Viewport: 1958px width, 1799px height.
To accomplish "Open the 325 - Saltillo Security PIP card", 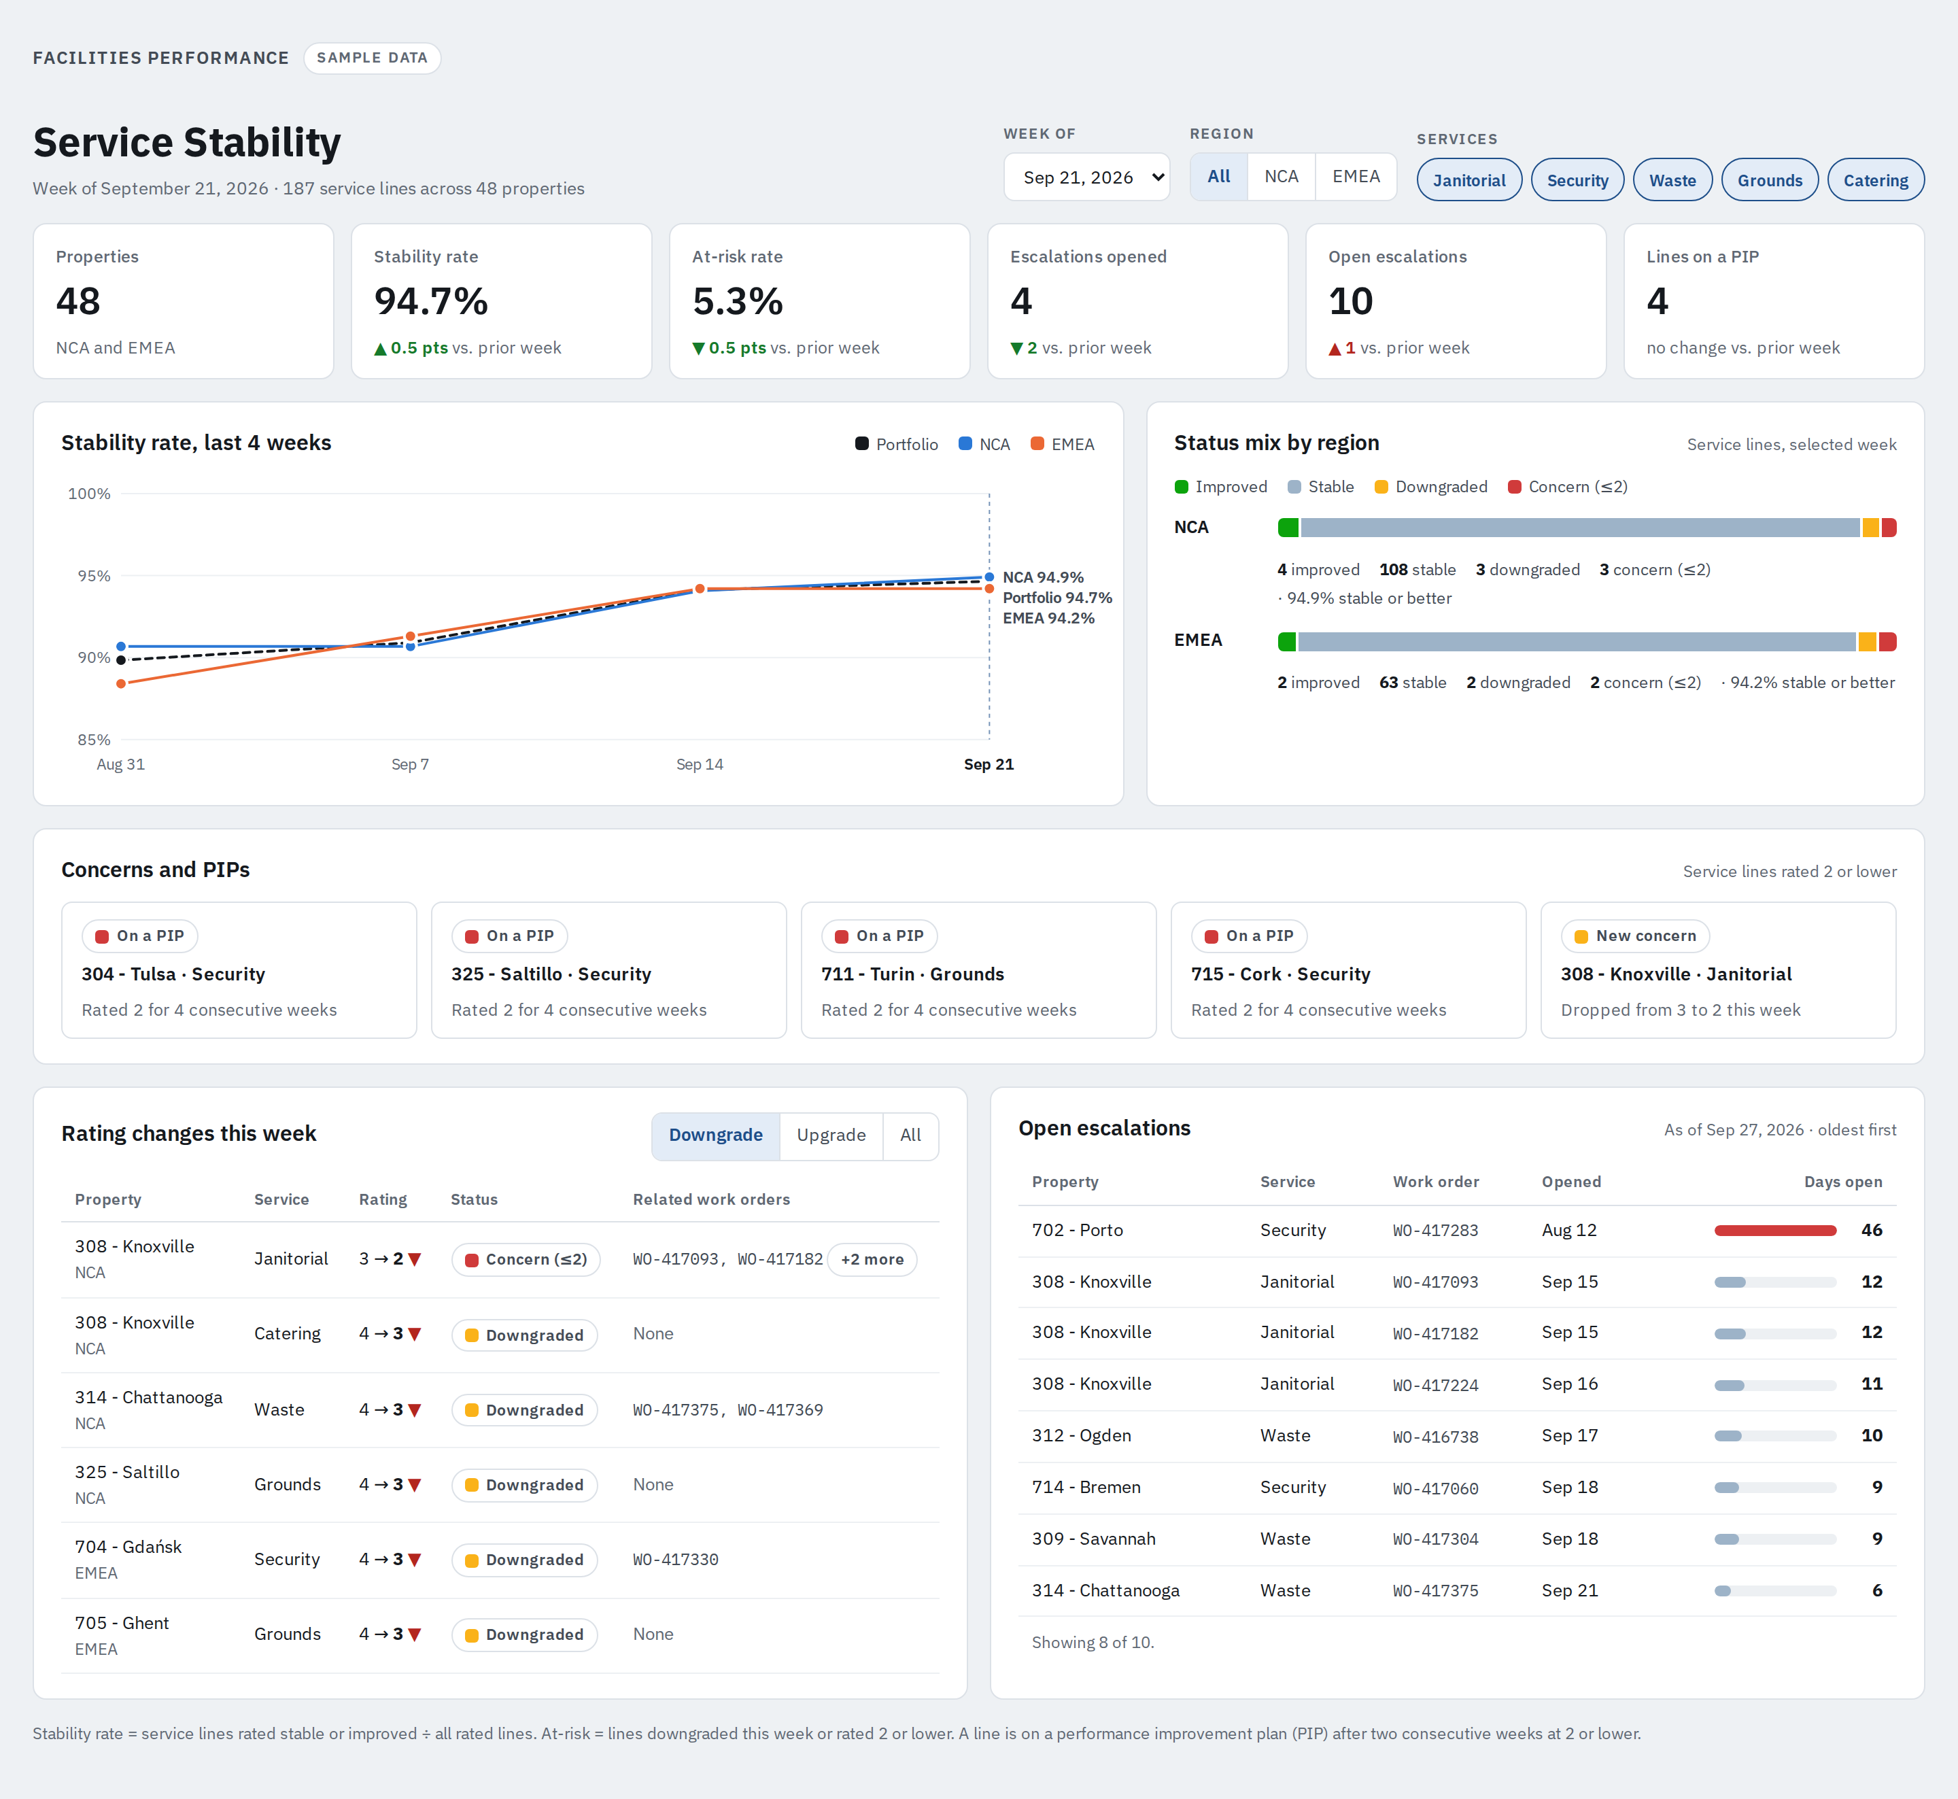I will point(608,971).
